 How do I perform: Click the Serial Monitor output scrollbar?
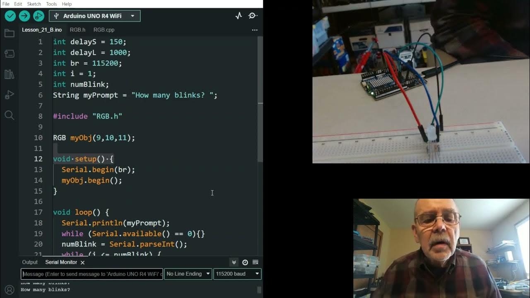[260, 289]
